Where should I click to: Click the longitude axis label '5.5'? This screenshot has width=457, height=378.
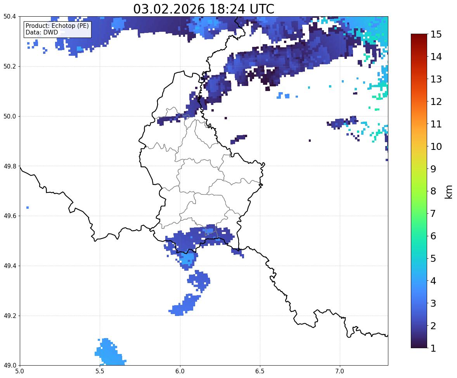(100, 371)
